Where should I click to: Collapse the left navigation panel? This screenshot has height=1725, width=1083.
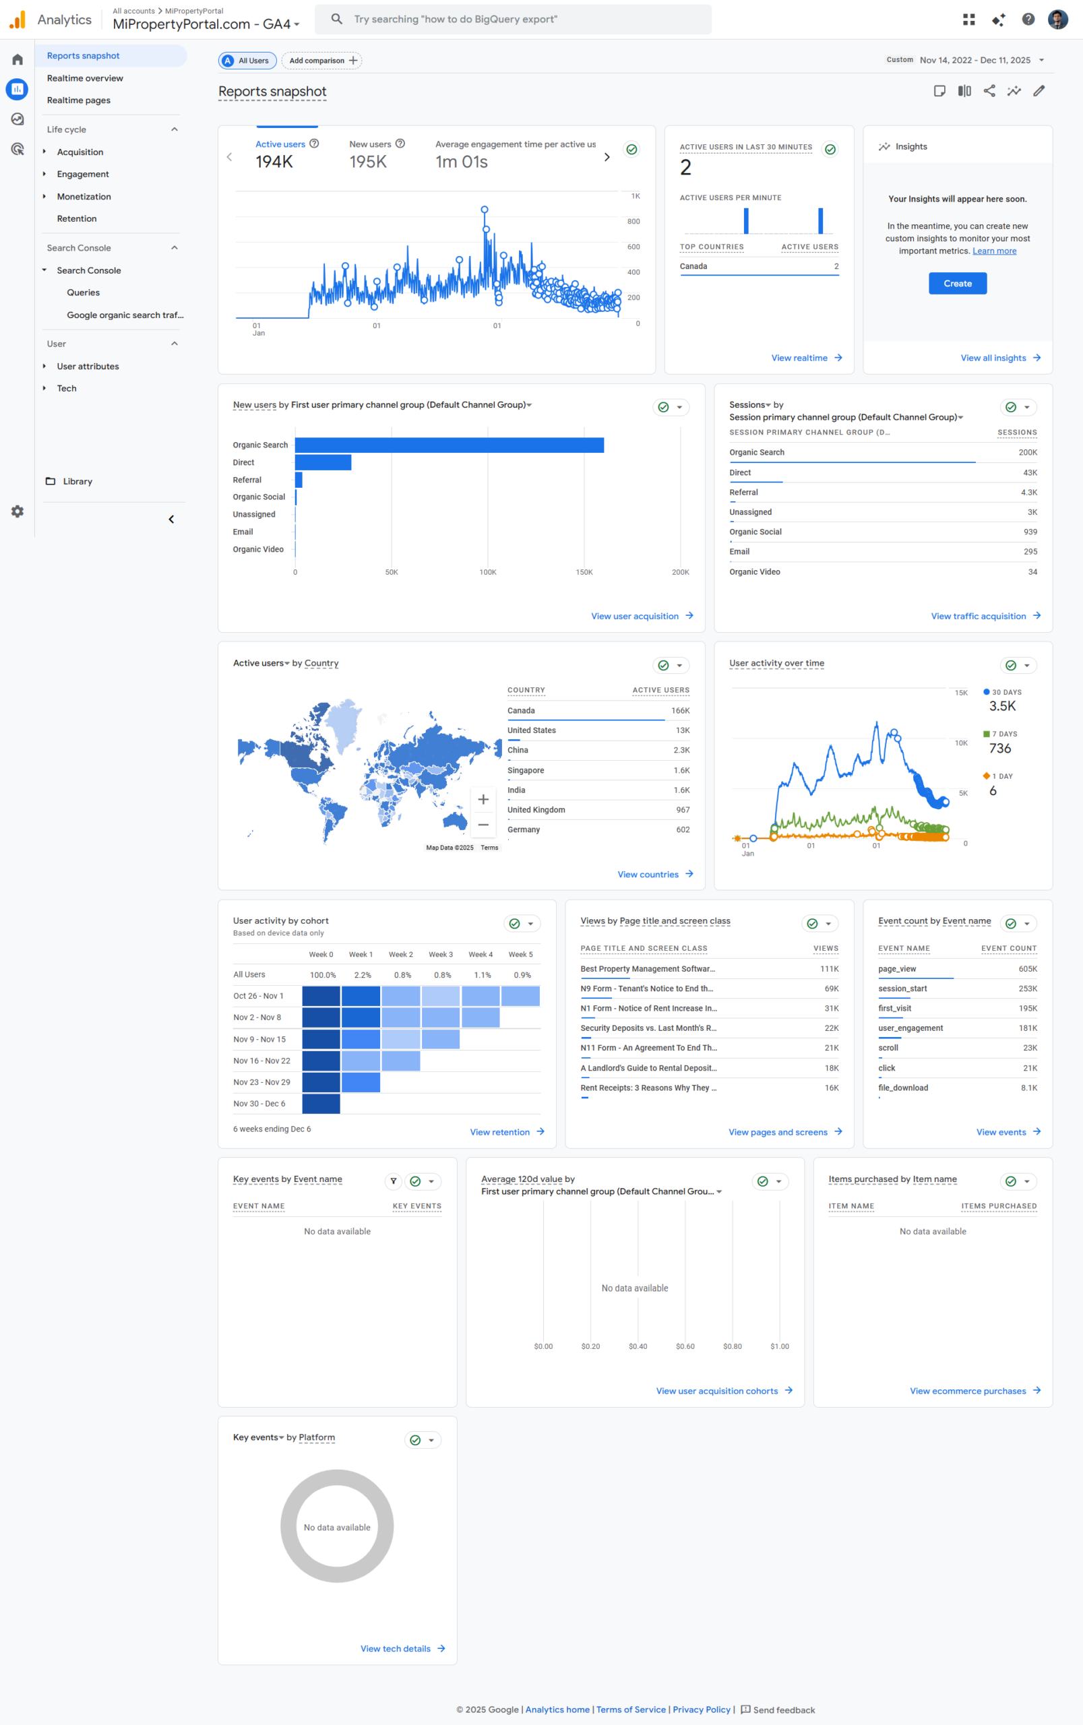(x=171, y=518)
